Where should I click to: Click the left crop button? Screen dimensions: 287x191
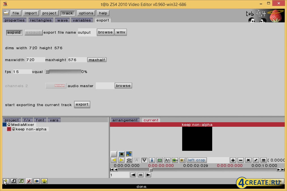(x=197, y=160)
